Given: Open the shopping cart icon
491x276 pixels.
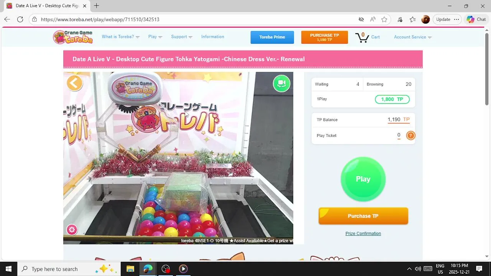Looking at the screenshot, I should [362, 37].
